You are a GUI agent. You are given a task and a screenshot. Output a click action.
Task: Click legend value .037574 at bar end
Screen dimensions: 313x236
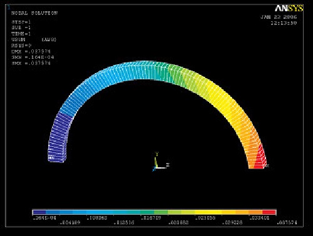click(287, 223)
